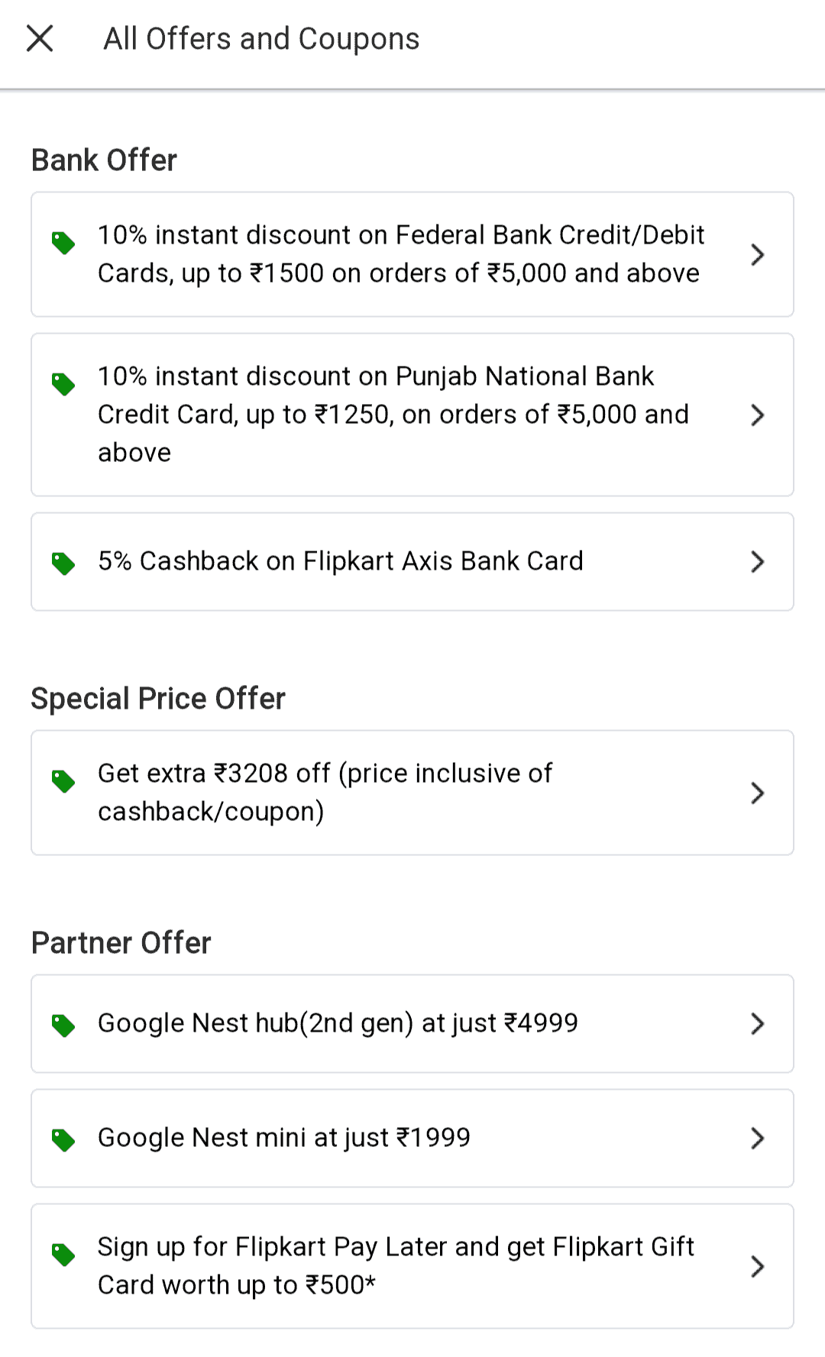Image resolution: width=825 pixels, height=1357 pixels.
Task: Expand Punjab National Bank offer via chevron
Action: click(757, 415)
